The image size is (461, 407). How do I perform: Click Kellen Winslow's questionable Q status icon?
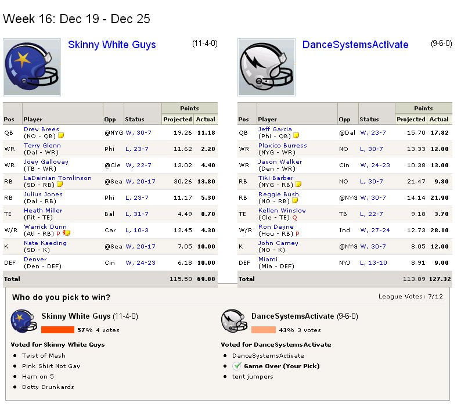coord(294,218)
